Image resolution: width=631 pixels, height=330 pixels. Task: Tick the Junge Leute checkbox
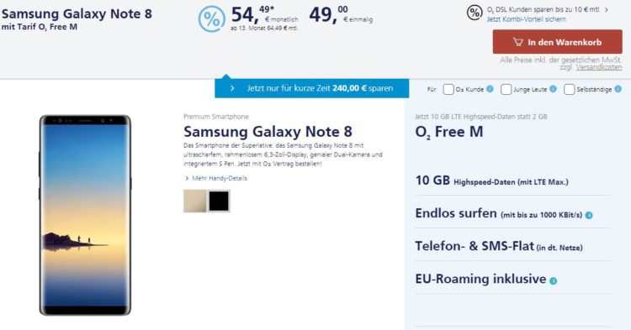coord(506,89)
